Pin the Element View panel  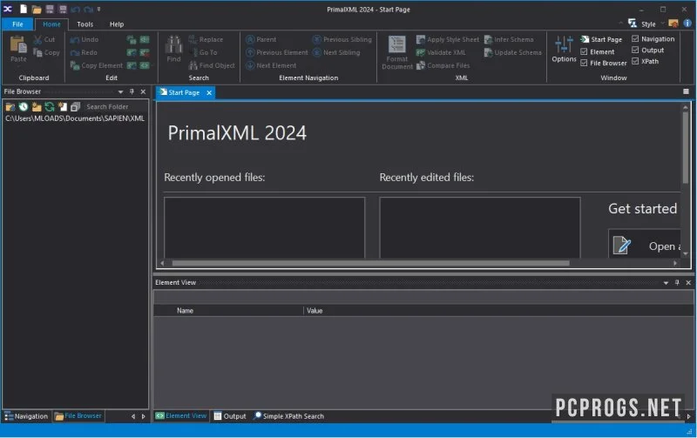(677, 282)
